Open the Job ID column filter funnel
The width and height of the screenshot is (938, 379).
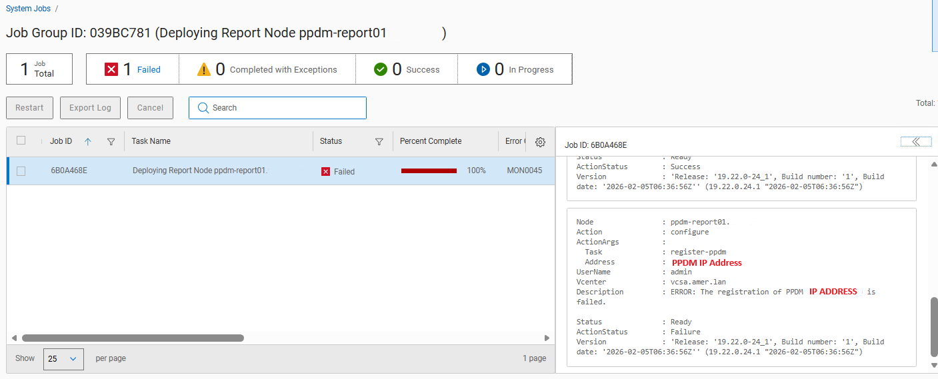pos(111,141)
